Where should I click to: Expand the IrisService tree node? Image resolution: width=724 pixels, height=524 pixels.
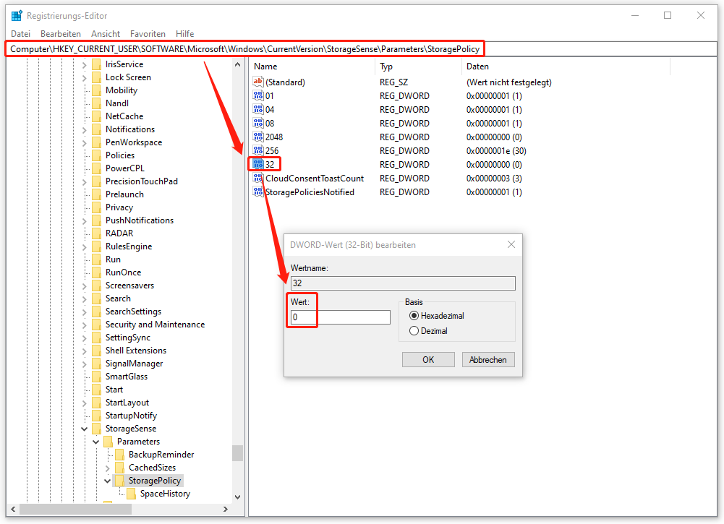point(84,65)
